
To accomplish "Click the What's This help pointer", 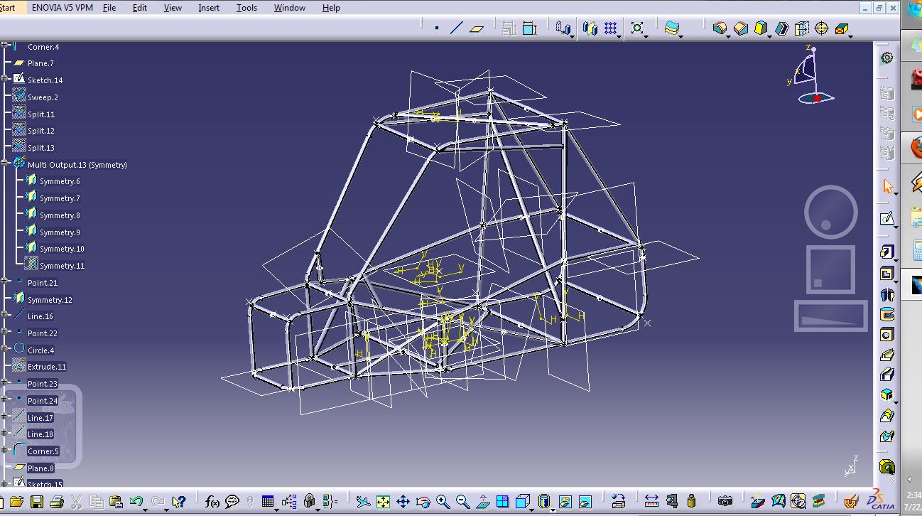I will click(178, 502).
